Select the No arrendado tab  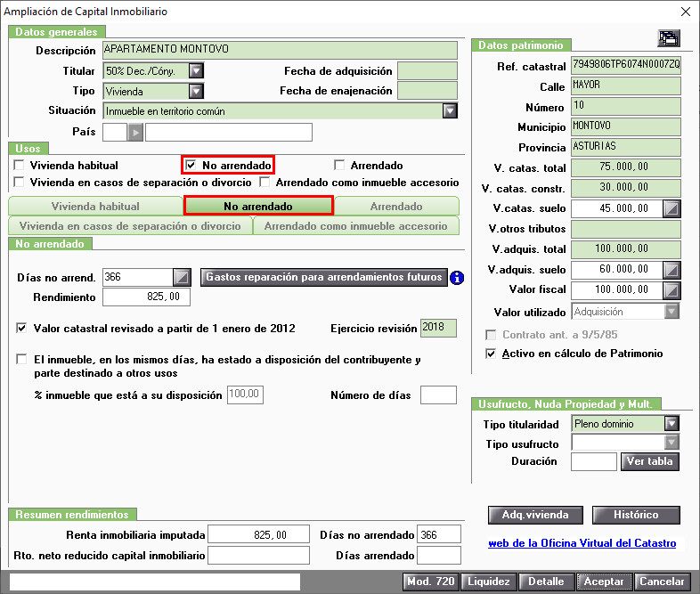click(x=258, y=206)
